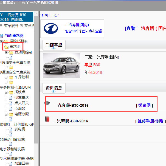166x166 pixels.
Task: Open 刮水器和清洗器 tree entry
Action: point(12,149)
